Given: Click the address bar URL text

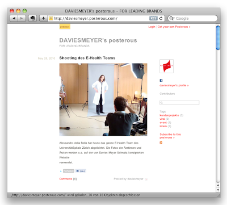Looking at the screenshot, I should [x=86, y=18].
